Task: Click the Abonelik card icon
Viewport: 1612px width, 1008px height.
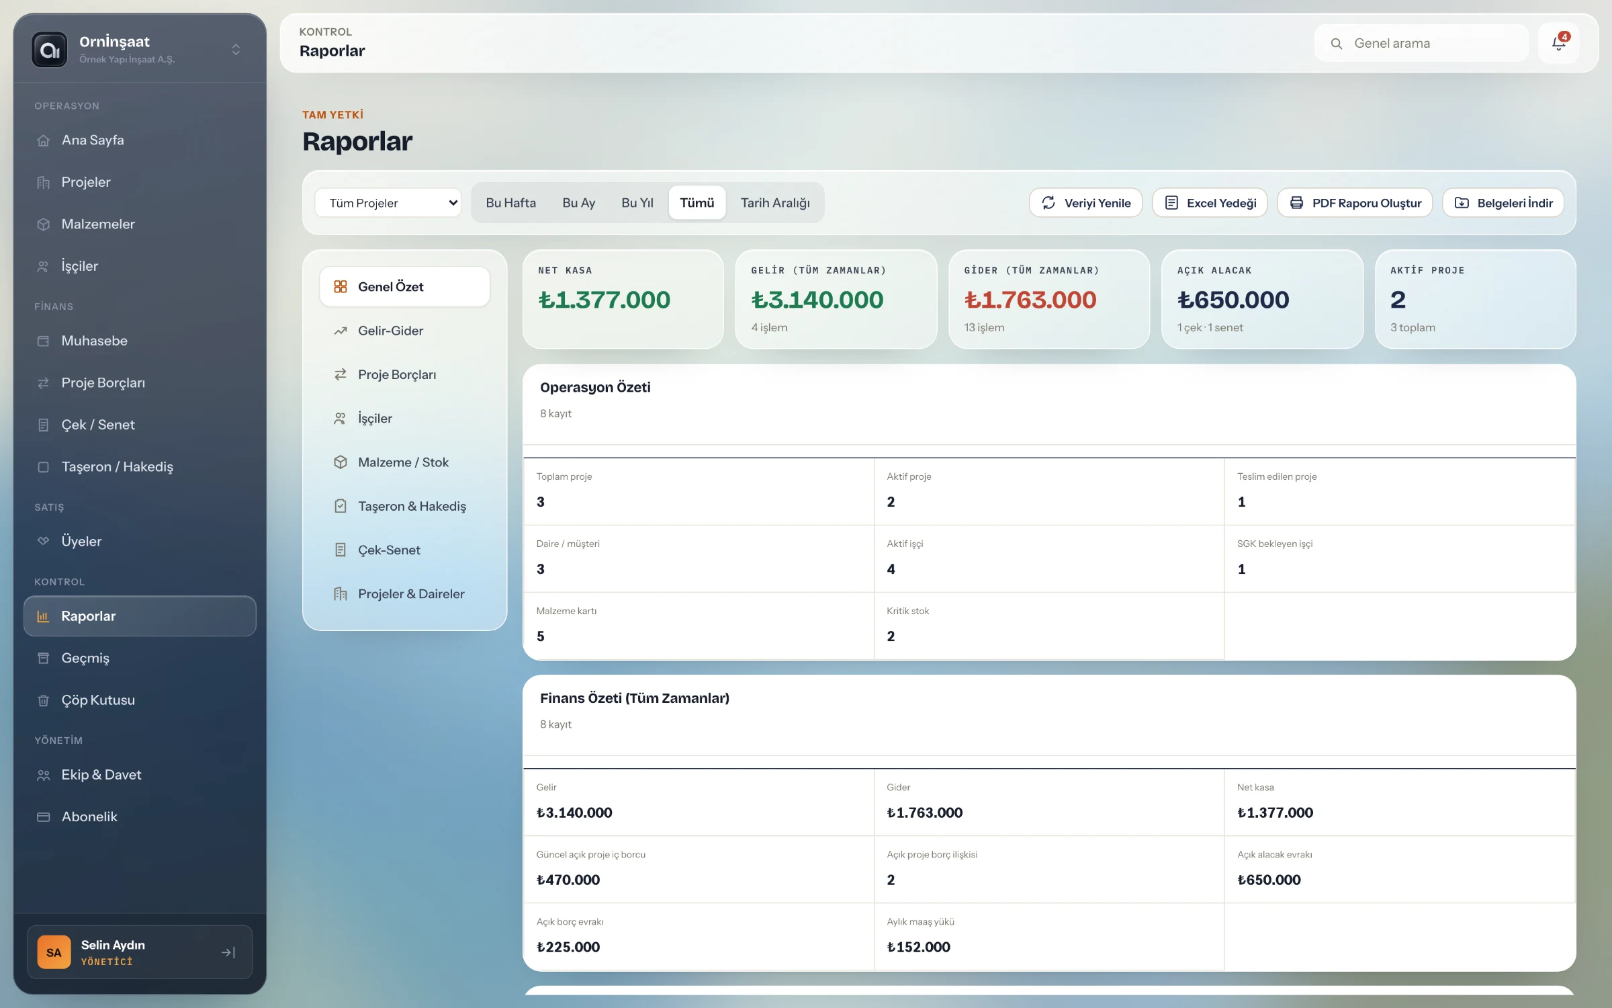Action: click(44, 817)
